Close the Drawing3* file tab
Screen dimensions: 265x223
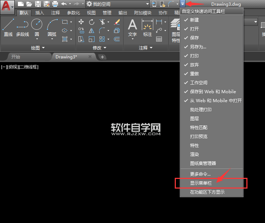click(x=90, y=57)
